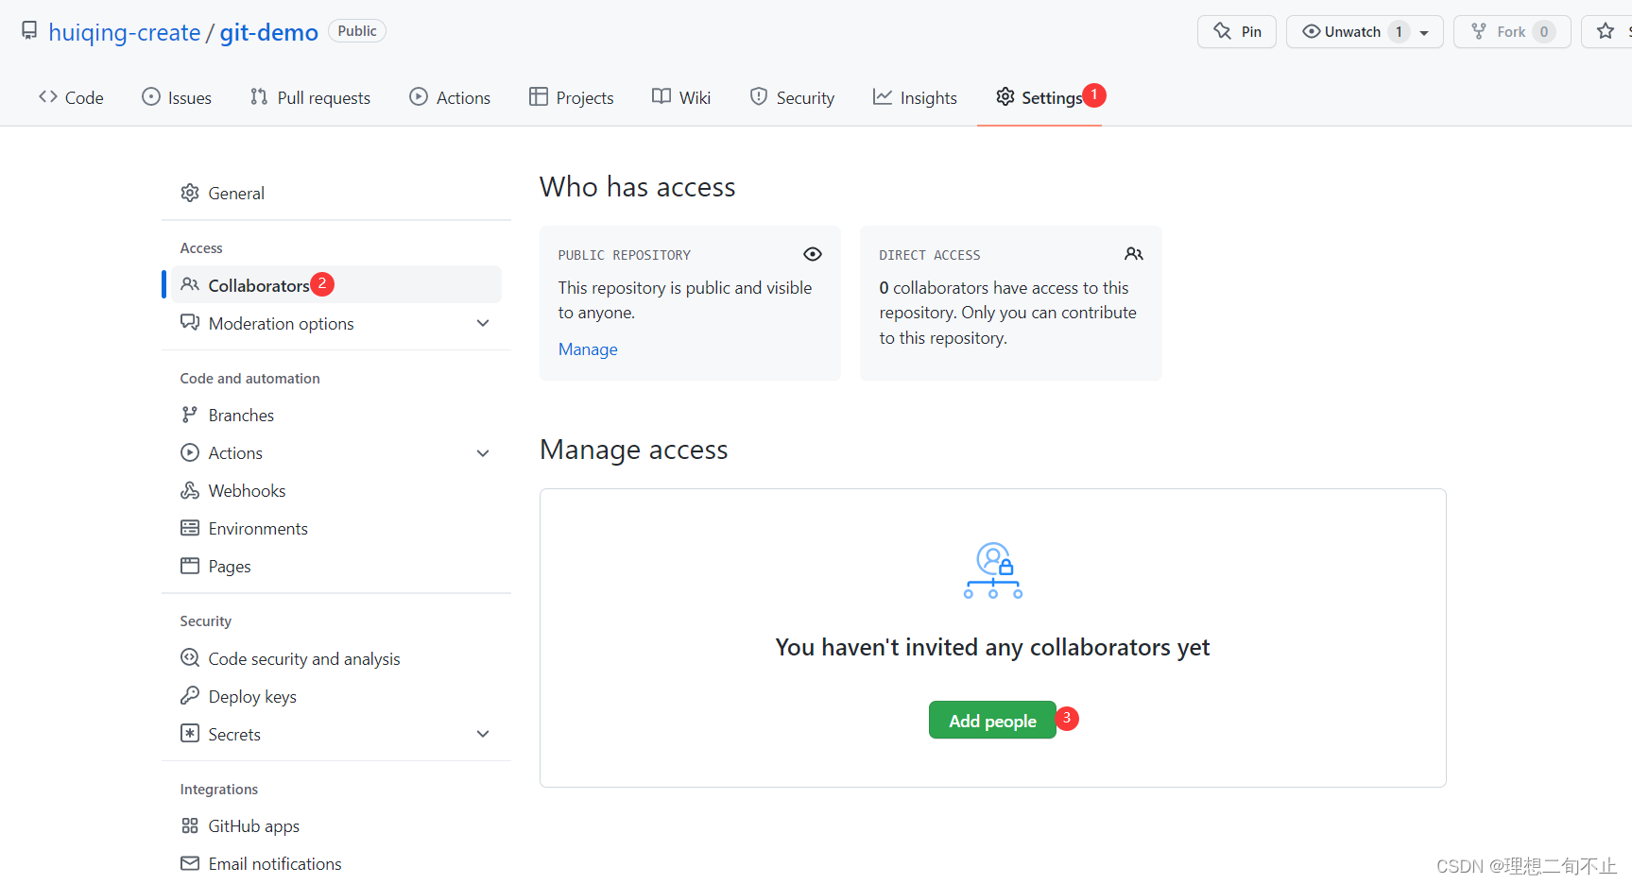The width and height of the screenshot is (1632, 884).
Task: Open GitHub apps settings
Action: click(x=335, y=825)
